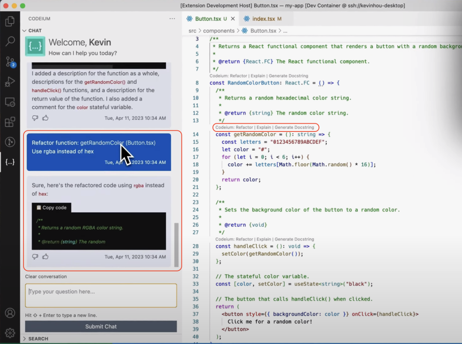Open the Run and Debug view
Image resolution: width=462 pixels, height=344 pixels.
coord(10,82)
